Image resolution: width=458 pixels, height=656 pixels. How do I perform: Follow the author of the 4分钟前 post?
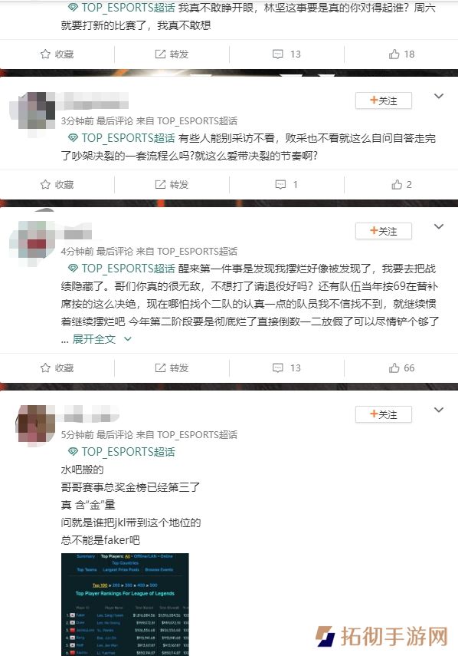(383, 231)
